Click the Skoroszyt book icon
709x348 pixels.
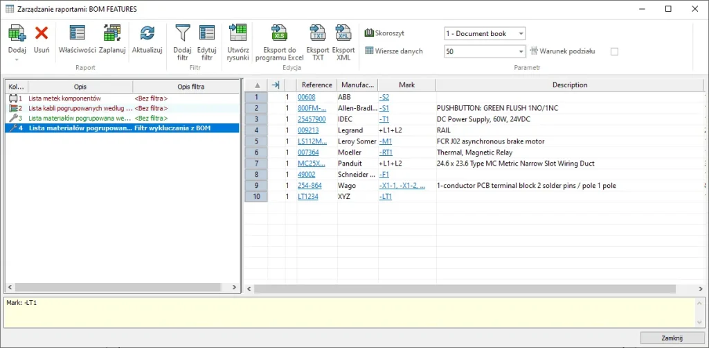[x=369, y=33]
